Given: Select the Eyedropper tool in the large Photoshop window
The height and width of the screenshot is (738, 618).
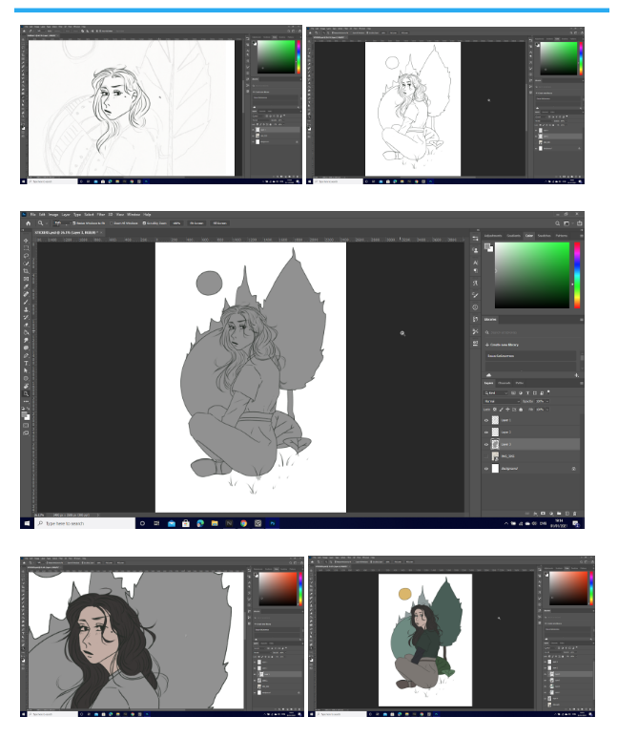Looking at the screenshot, I should point(26,286).
